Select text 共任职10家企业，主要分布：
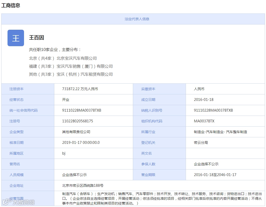 pos(55,50)
